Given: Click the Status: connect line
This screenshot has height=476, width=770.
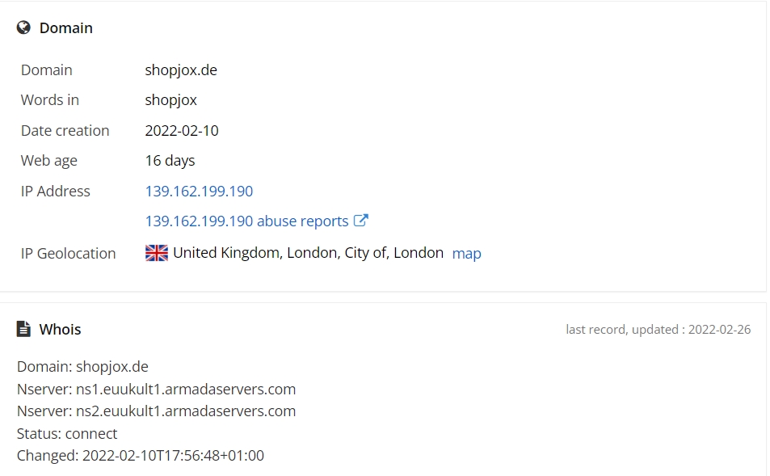Looking at the screenshot, I should coord(67,433).
